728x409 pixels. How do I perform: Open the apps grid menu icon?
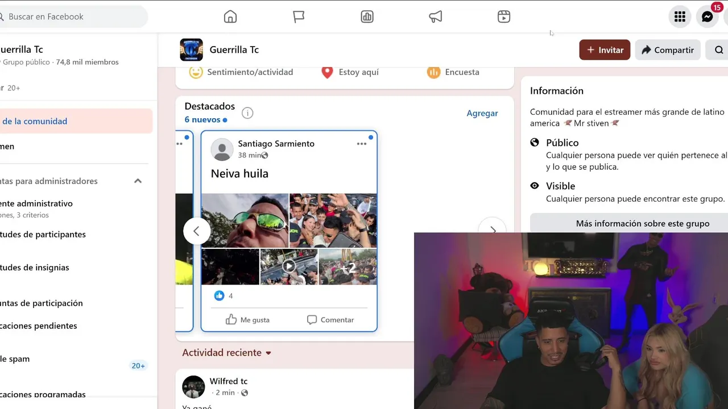click(x=680, y=16)
